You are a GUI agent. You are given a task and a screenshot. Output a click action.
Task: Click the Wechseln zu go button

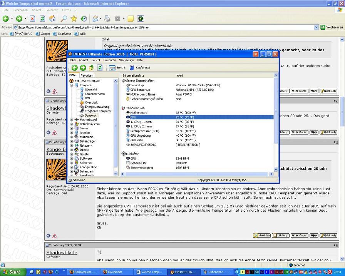coord(332,27)
